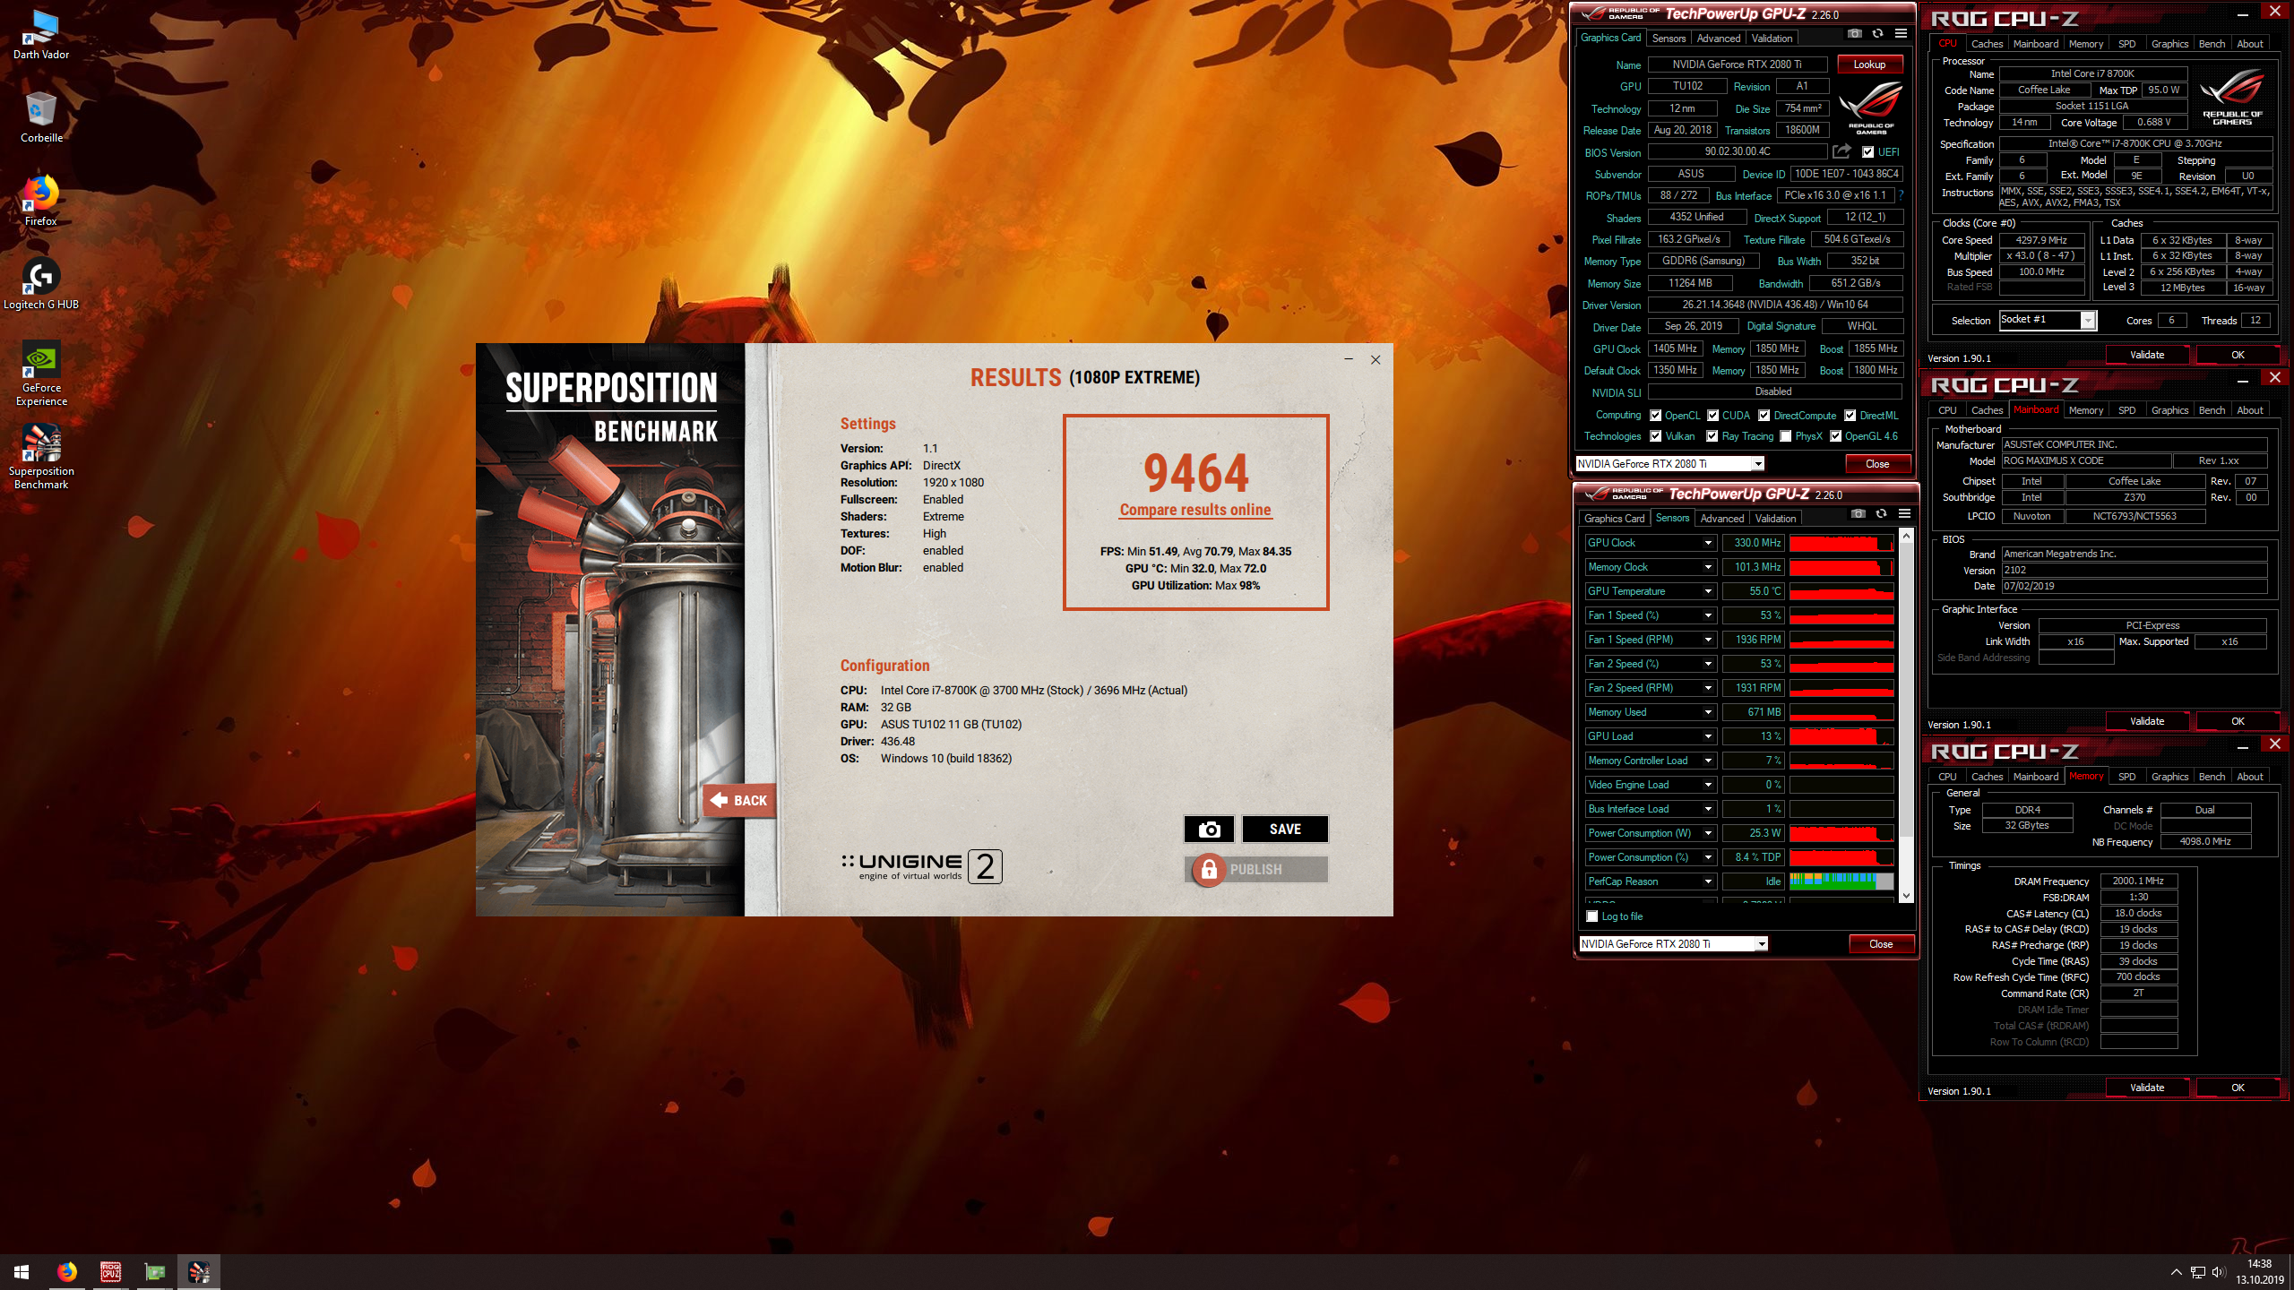Take a screenshot in GPU-Z Sensors window
Image resolution: width=2294 pixels, height=1290 pixels.
[1858, 513]
